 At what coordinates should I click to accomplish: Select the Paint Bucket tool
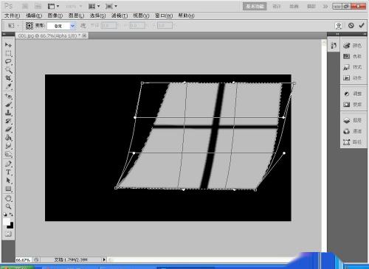tap(8, 138)
